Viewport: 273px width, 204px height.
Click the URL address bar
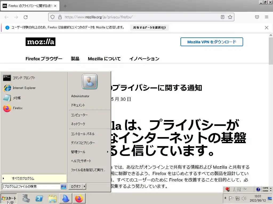pos(141,17)
